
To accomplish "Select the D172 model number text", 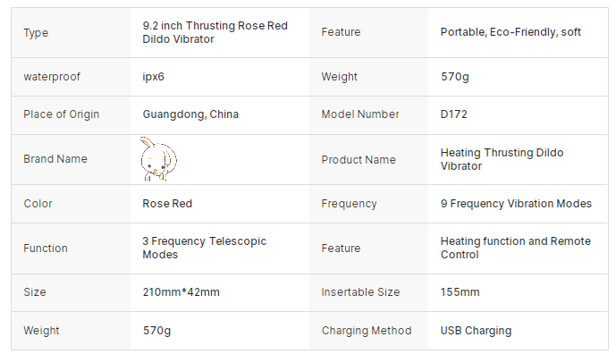I will click(454, 114).
